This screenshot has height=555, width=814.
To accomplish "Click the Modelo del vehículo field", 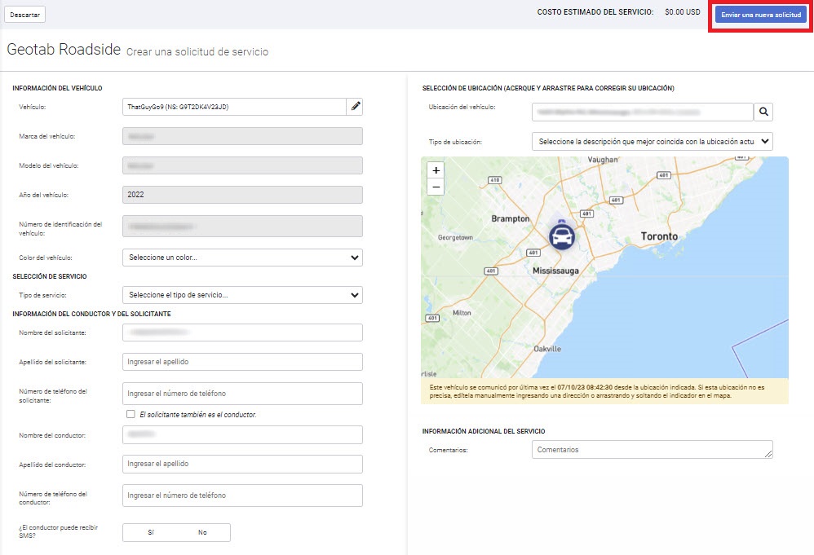I will 242,165.
